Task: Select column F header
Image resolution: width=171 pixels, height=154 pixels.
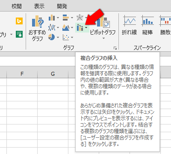Action: (x=22, y=74)
